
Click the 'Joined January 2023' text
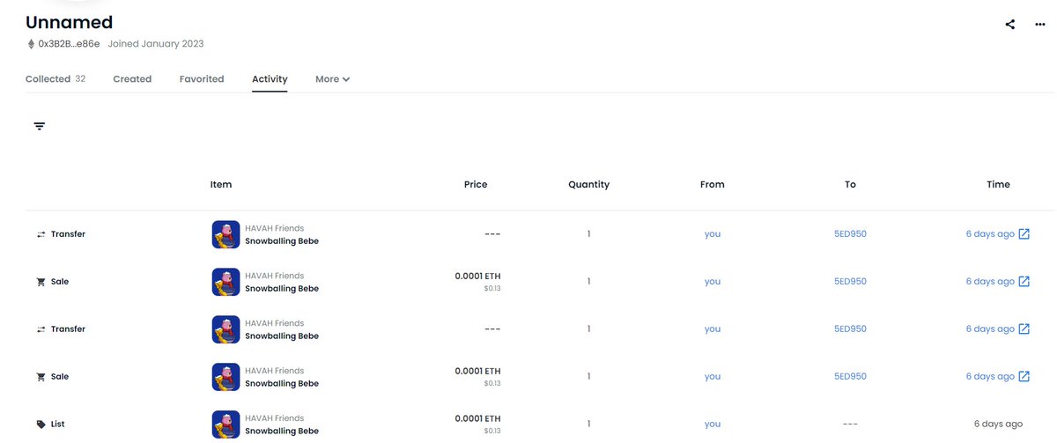(156, 43)
